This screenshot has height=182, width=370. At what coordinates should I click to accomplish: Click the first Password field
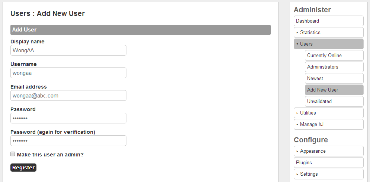68,118
